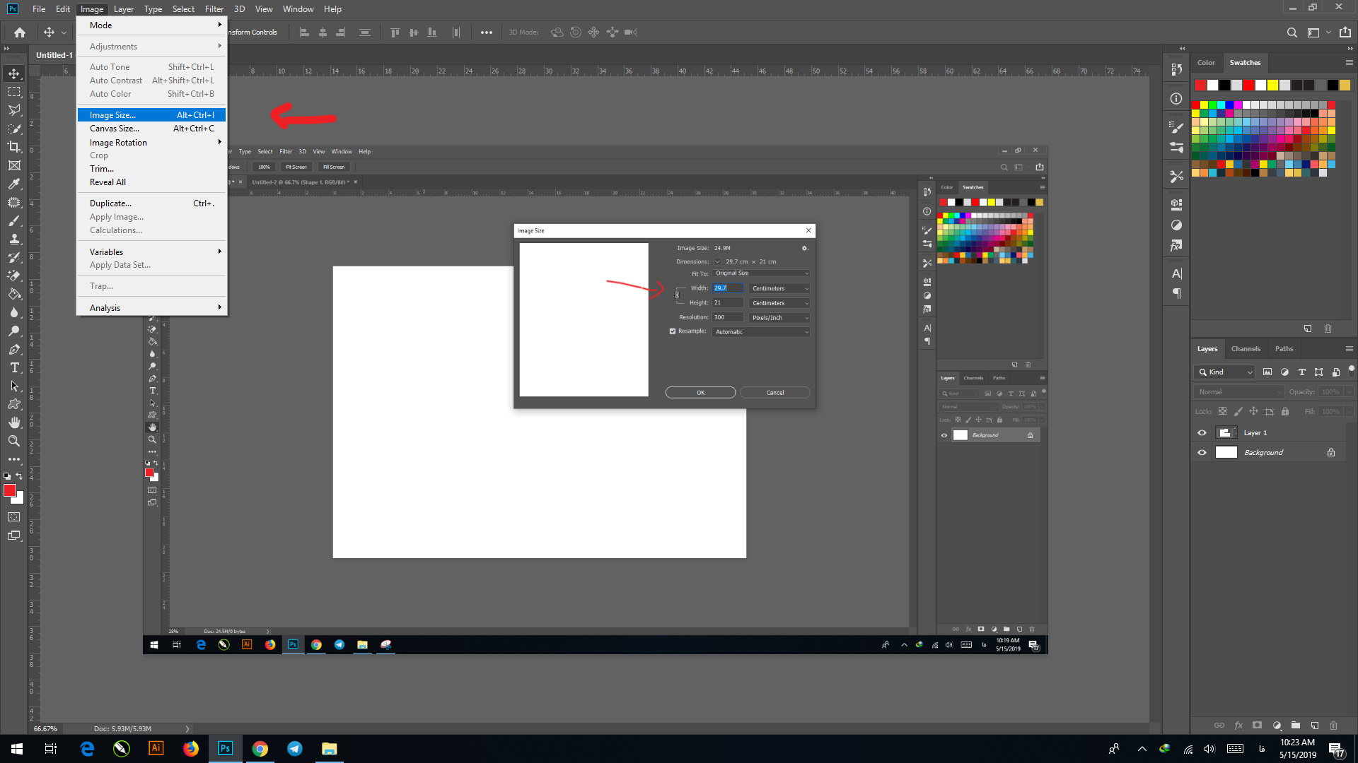Select the Horizontal Type tool
This screenshot has height=763, width=1358.
[x=14, y=368]
